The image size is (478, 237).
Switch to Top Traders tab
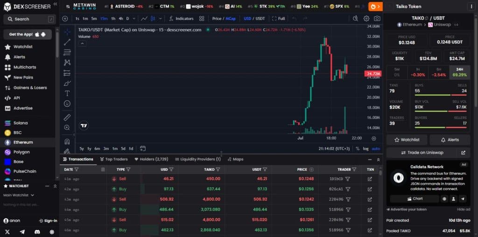click(114, 159)
